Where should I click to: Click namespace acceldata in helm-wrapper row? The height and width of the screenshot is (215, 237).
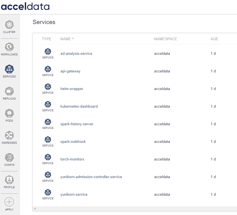[x=162, y=89]
